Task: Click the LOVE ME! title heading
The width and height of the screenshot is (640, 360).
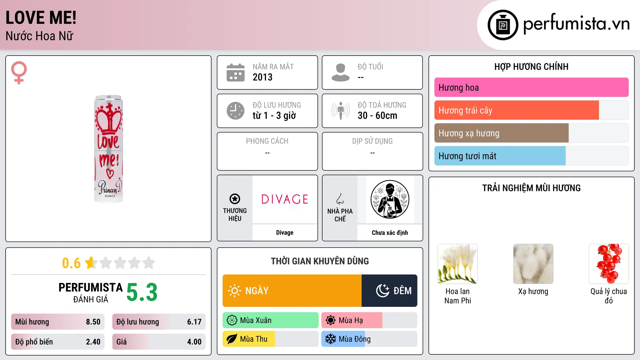Action: tap(41, 18)
